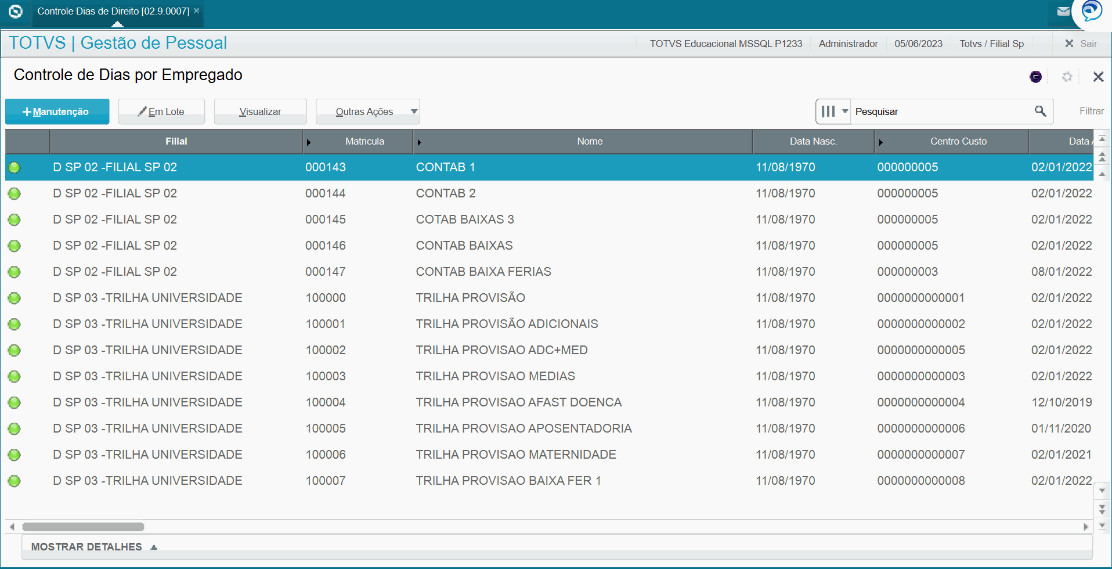Select the CONTAB 2 name cell

click(x=446, y=193)
